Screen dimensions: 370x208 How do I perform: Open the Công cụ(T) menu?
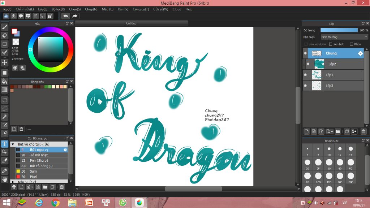141,9
